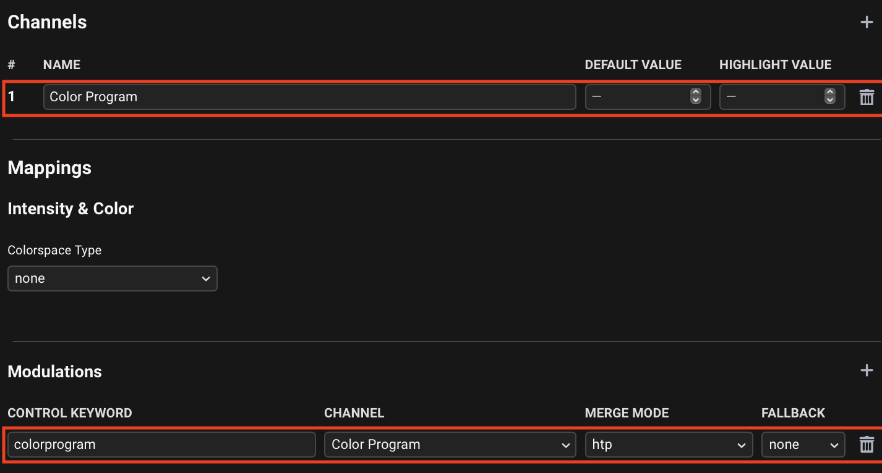Increment the Default Value stepper up
The image size is (882, 473).
(696, 93)
